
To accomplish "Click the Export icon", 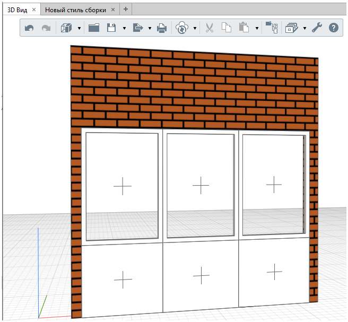I will 137,28.
